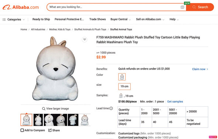Viewport: 218px width, 139px height.
Task: Click the Get samples link
Action: [x=175, y=101]
